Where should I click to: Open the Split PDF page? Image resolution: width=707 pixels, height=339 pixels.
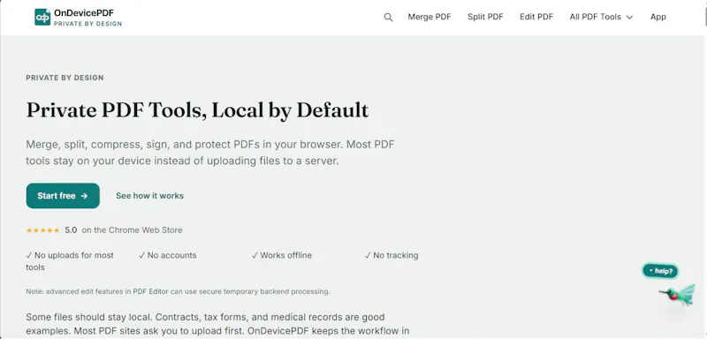tap(485, 17)
